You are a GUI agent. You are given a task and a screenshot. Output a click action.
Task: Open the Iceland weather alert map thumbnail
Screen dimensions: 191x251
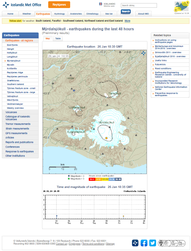tap(181, 6)
